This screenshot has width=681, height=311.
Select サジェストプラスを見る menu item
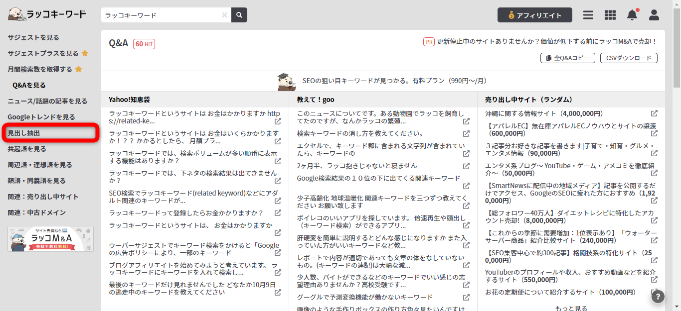point(43,53)
